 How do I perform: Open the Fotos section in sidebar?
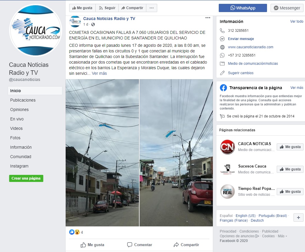click(15, 138)
